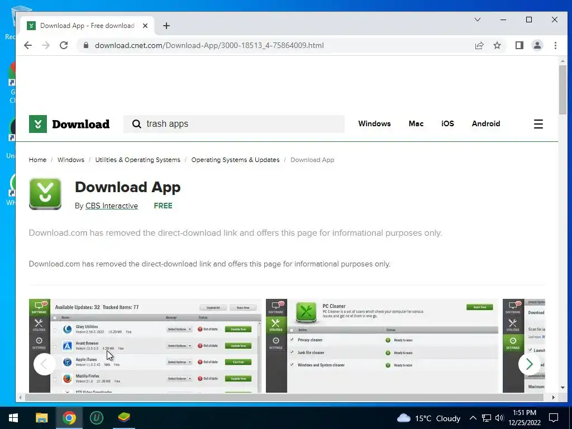Open Chrome side panel

519,45
